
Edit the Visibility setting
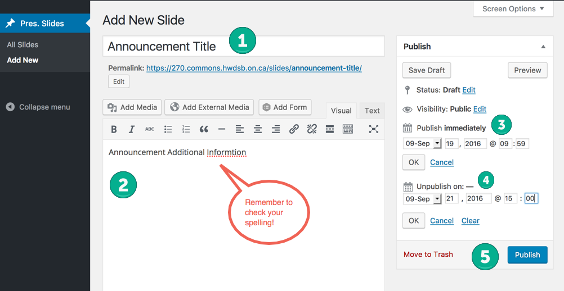pos(480,109)
